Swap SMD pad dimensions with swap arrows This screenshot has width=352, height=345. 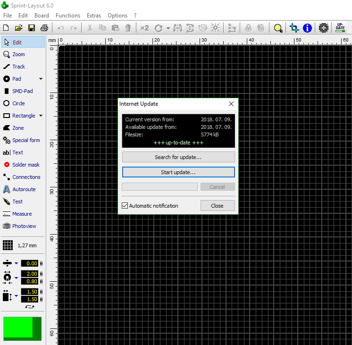pyautogui.click(x=30, y=307)
